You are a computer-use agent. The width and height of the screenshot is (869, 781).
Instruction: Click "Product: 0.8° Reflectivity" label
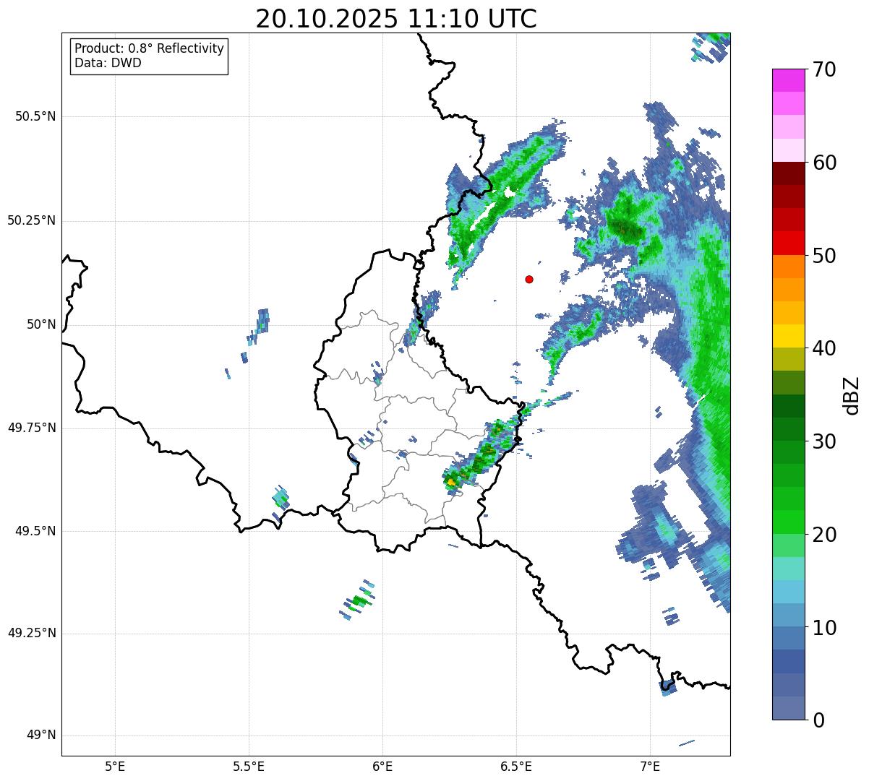click(x=150, y=48)
